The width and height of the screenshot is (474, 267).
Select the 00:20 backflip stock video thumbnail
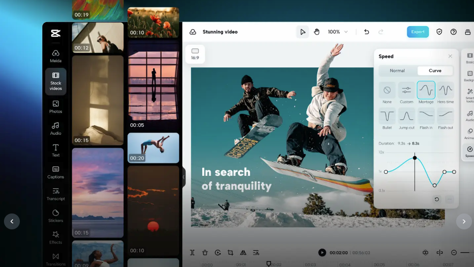[x=153, y=148]
